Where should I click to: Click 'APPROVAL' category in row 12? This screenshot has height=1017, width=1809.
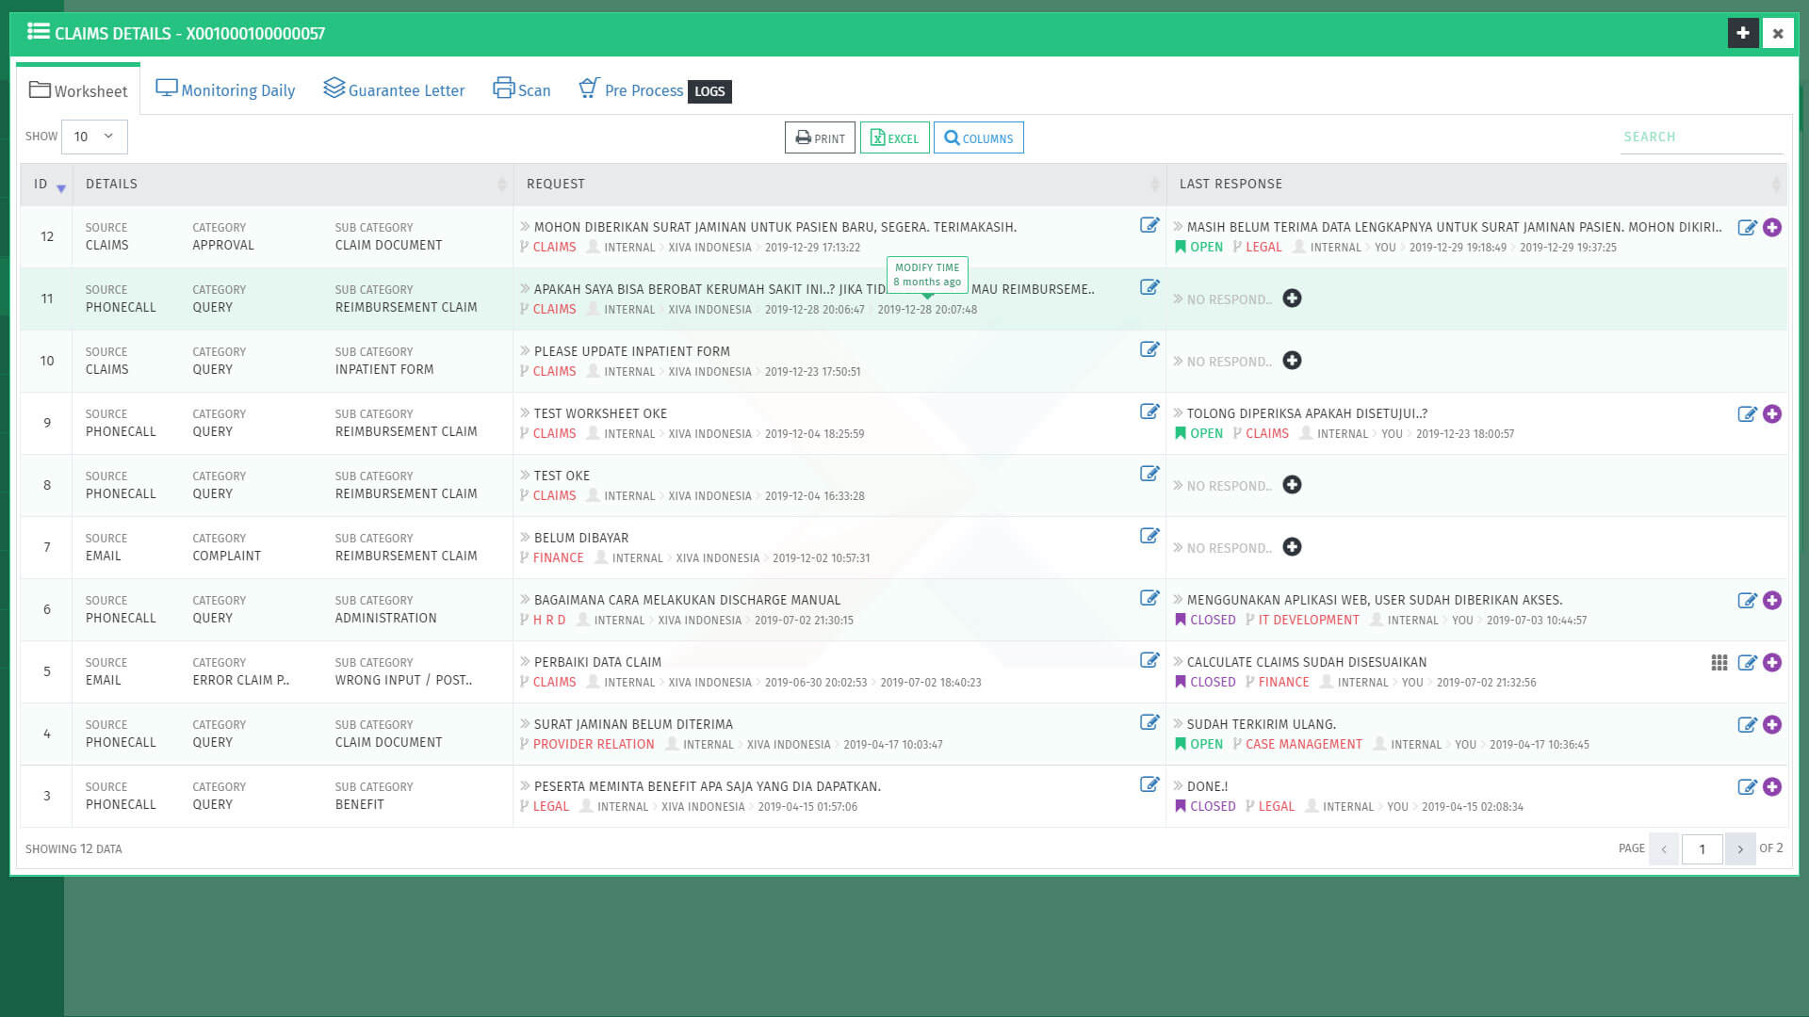pyautogui.click(x=222, y=245)
